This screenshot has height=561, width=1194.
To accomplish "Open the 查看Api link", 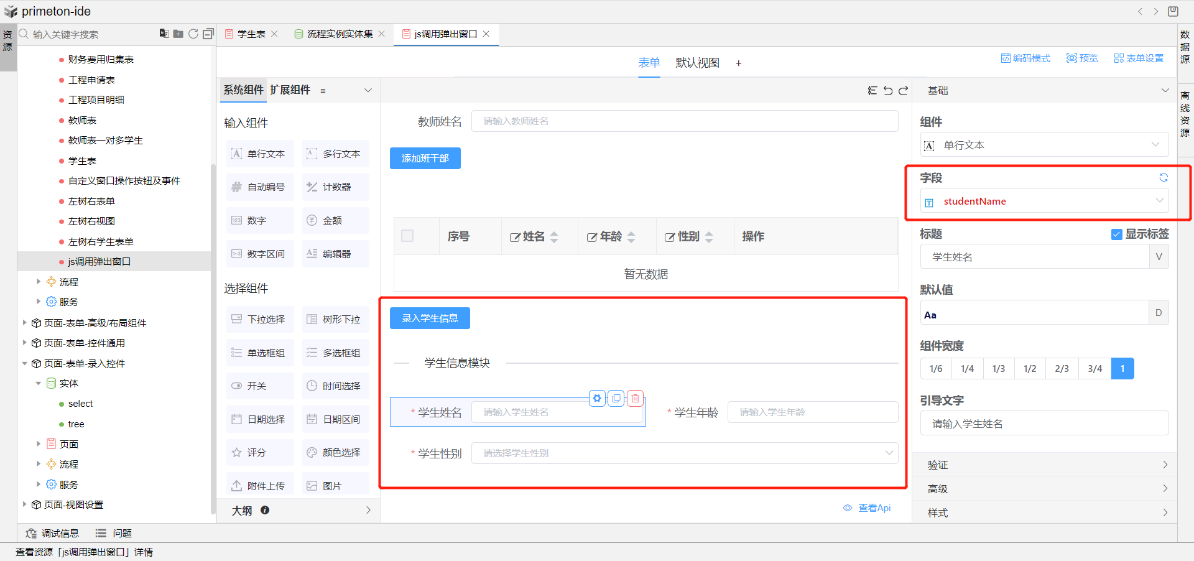I will 874,508.
